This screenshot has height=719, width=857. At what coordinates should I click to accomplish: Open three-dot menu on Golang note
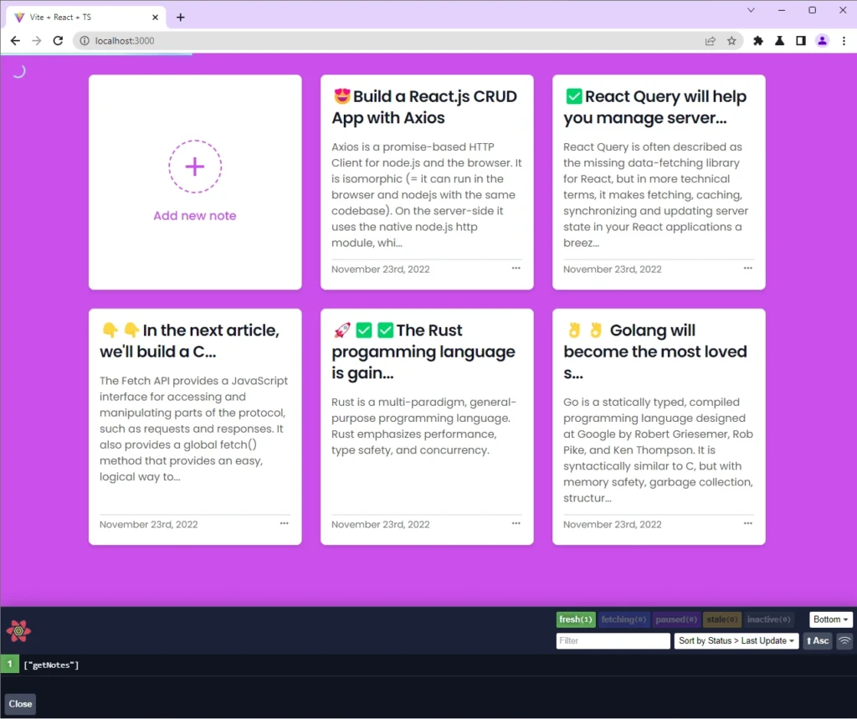pyautogui.click(x=747, y=523)
